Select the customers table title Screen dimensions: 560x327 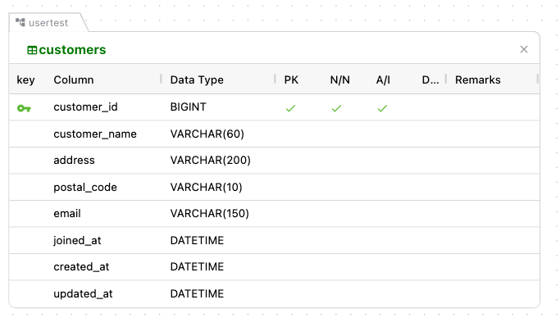tap(72, 50)
